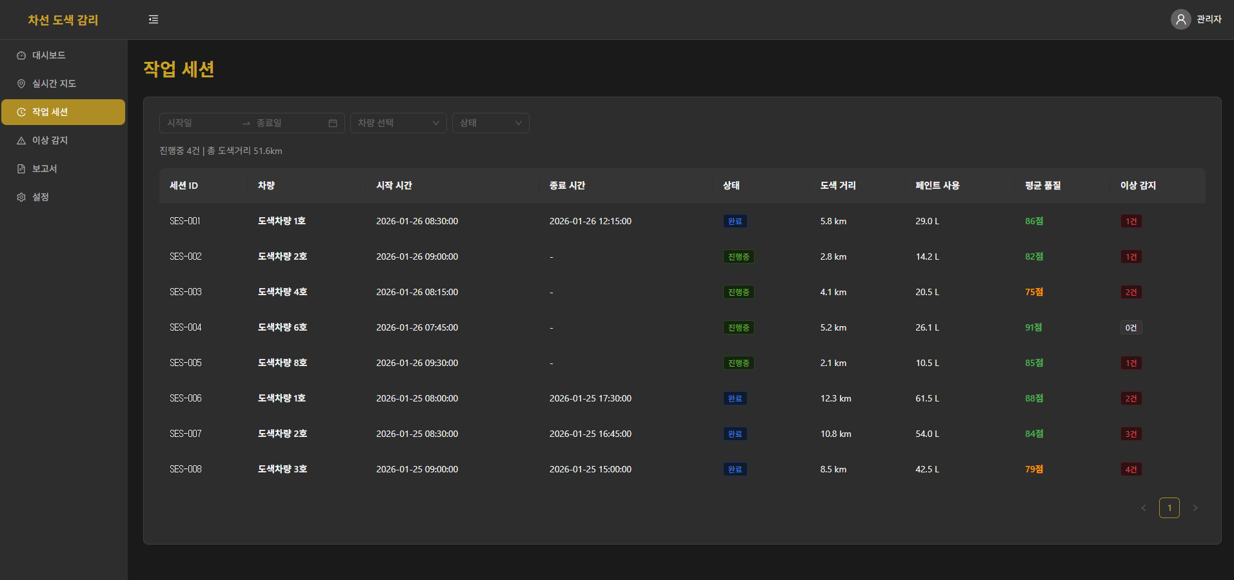Click the 대시보드 gauge icon in the sidebar
Screen dimensions: 1234x580
pyautogui.click(x=21, y=55)
